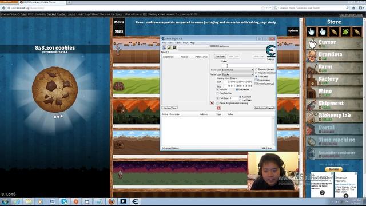The height and width of the screenshot is (206, 366).
Task: Go back in the browser
Action: [x=4, y=8]
